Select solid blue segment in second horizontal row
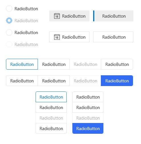Image resolution: width=141 pixels, height=144 pixels. click(117, 81)
